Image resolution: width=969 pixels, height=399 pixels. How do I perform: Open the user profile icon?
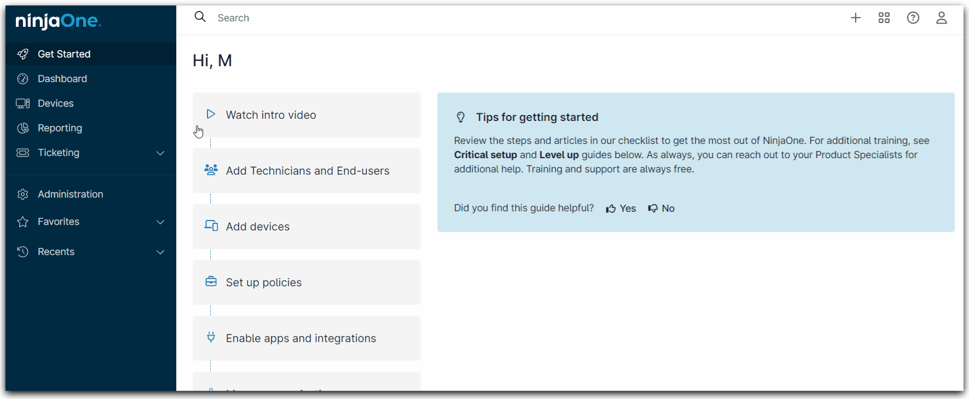[942, 18]
